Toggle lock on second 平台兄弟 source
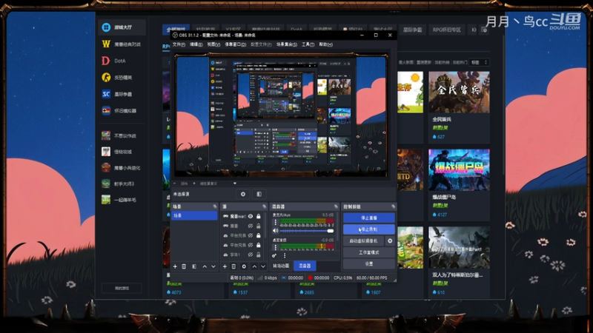 tap(259, 245)
